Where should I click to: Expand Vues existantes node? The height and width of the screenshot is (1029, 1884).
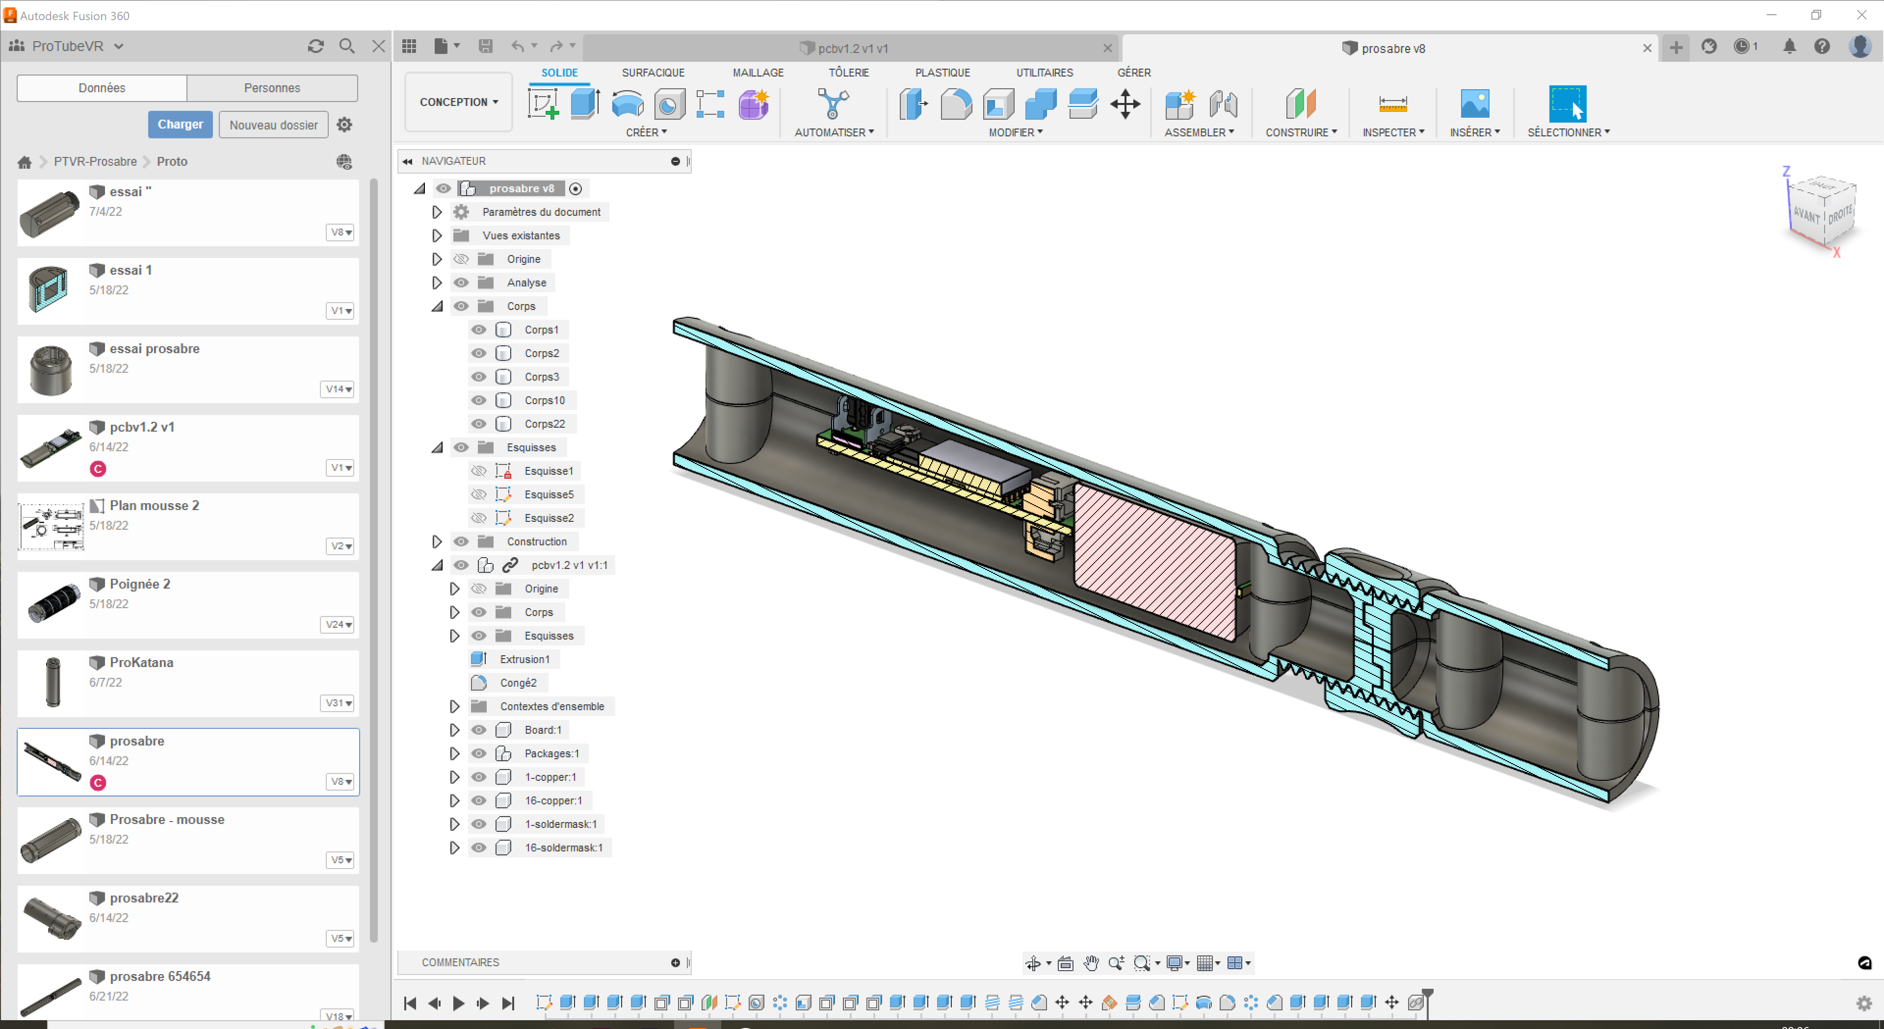tap(437, 235)
